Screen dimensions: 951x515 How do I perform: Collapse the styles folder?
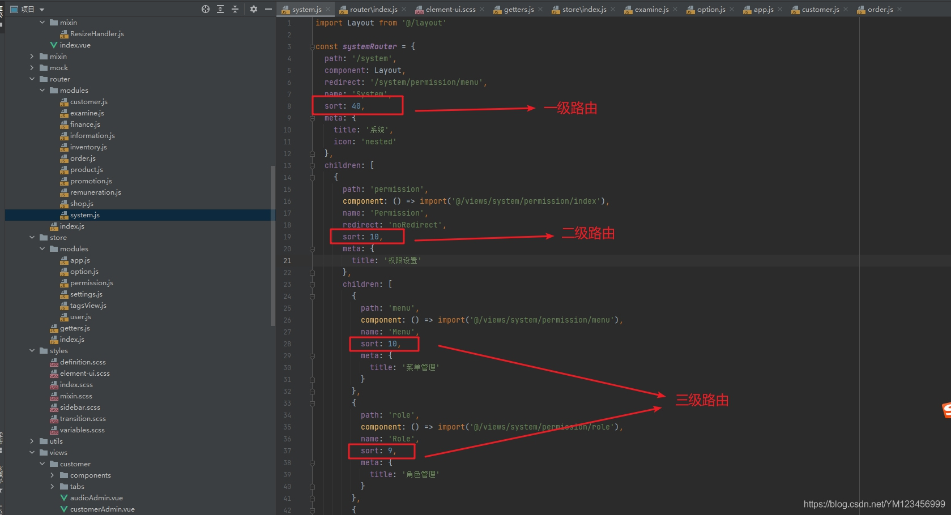(x=32, y=350)
